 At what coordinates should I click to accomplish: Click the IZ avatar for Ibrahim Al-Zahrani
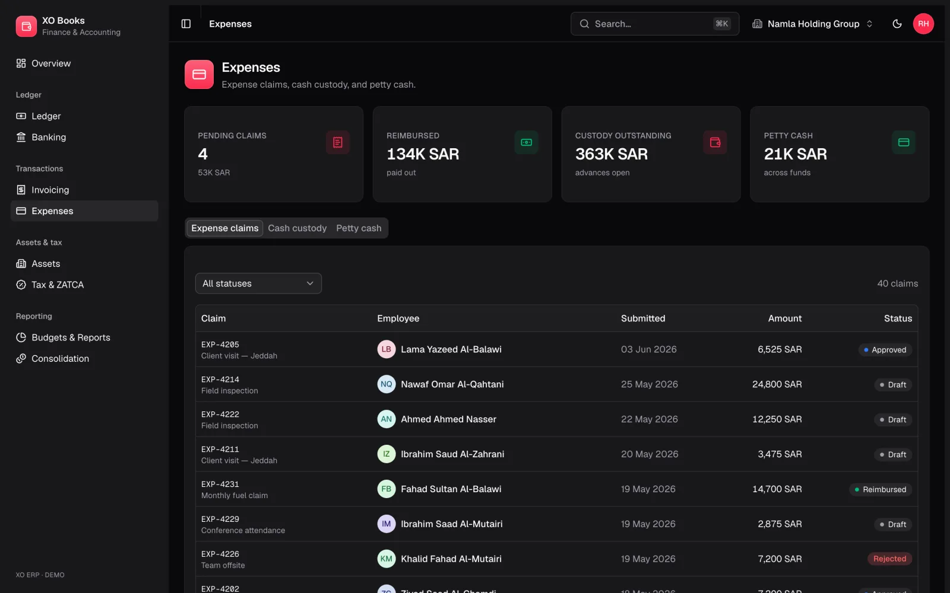click(387, 454)
